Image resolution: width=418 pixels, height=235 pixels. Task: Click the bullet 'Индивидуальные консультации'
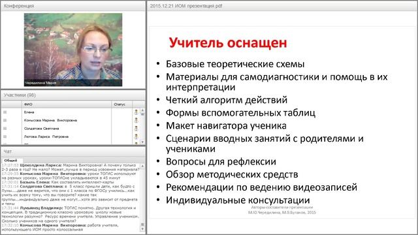pyautogui.click(x=238, y=200)
